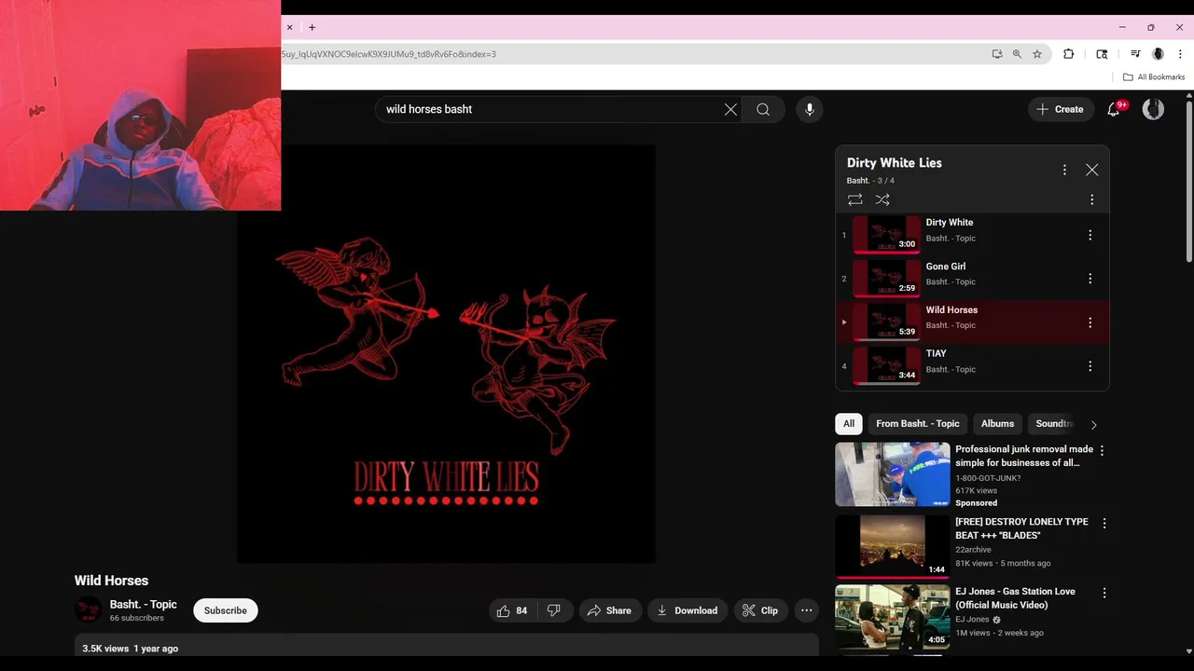
Task: Open Chrome extensions puzzle icon
Action: [x=1069, y=54]
